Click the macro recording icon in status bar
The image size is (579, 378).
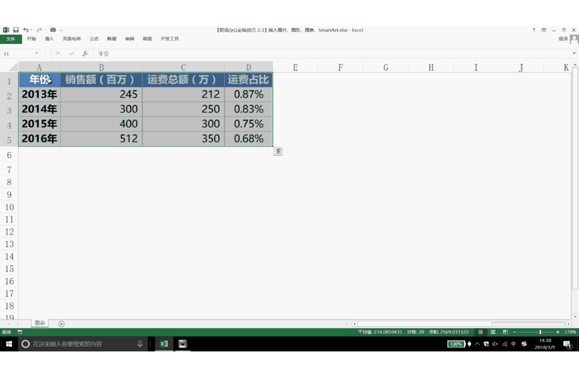20,332
